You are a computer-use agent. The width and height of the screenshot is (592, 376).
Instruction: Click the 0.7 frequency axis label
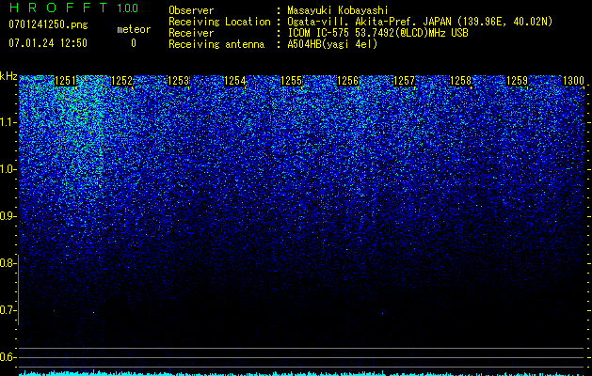click(x=8, y=310)
